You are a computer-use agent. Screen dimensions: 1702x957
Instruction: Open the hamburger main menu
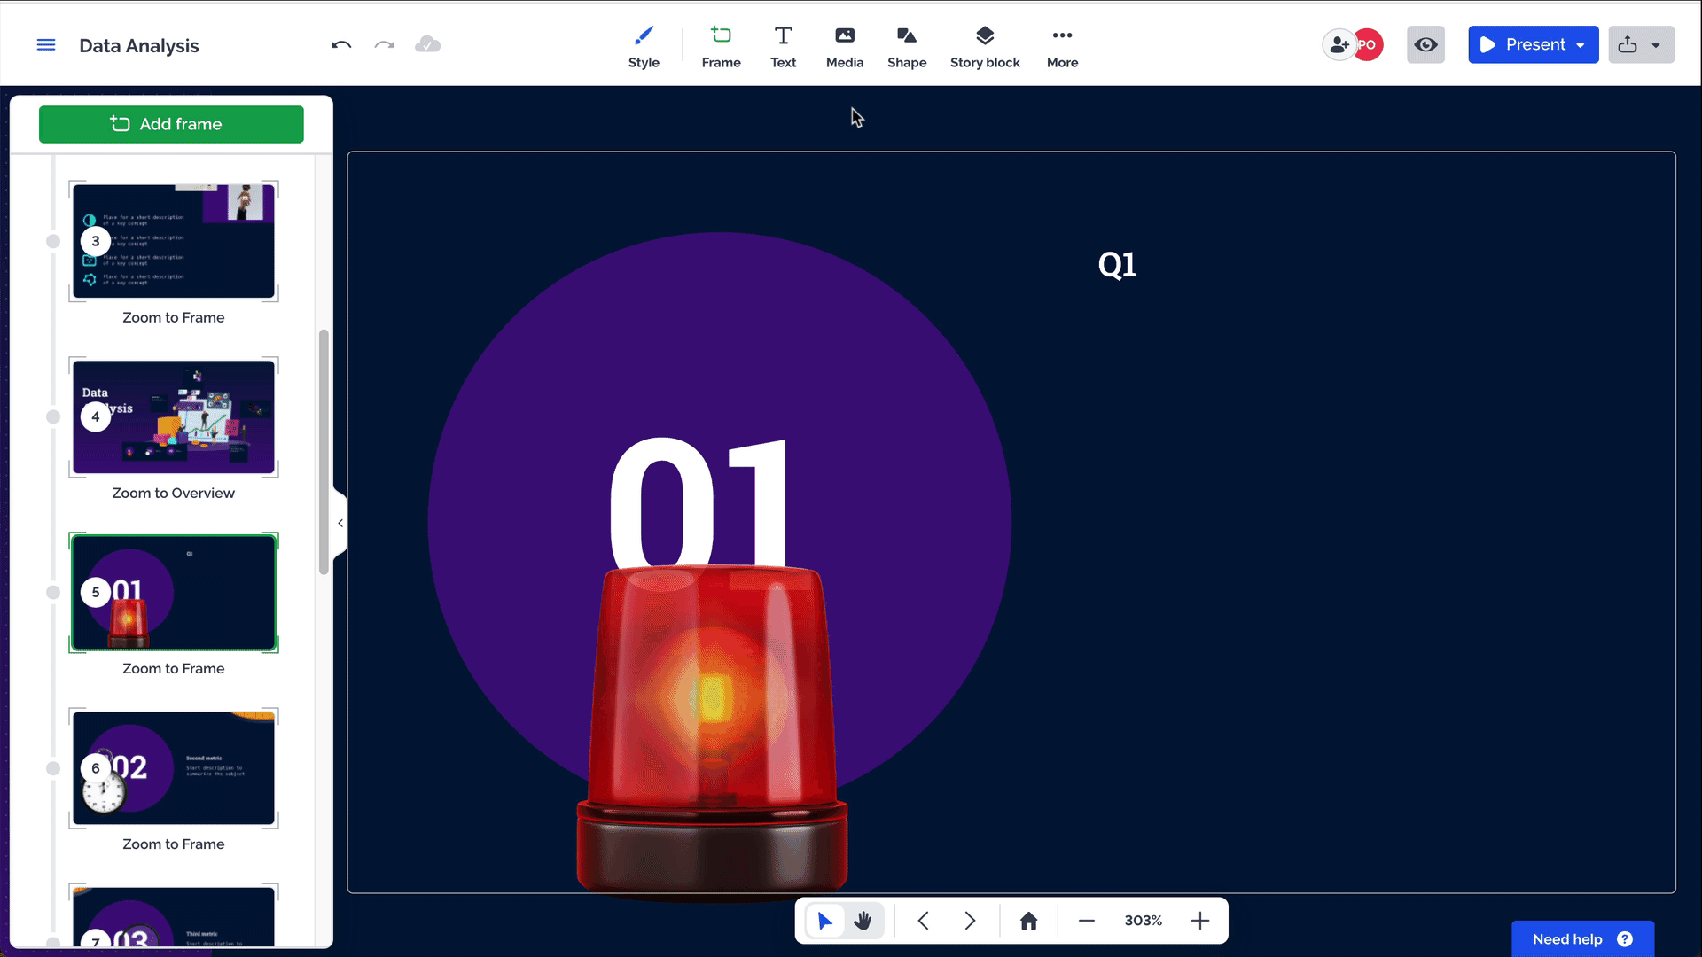tap(46, 45)
